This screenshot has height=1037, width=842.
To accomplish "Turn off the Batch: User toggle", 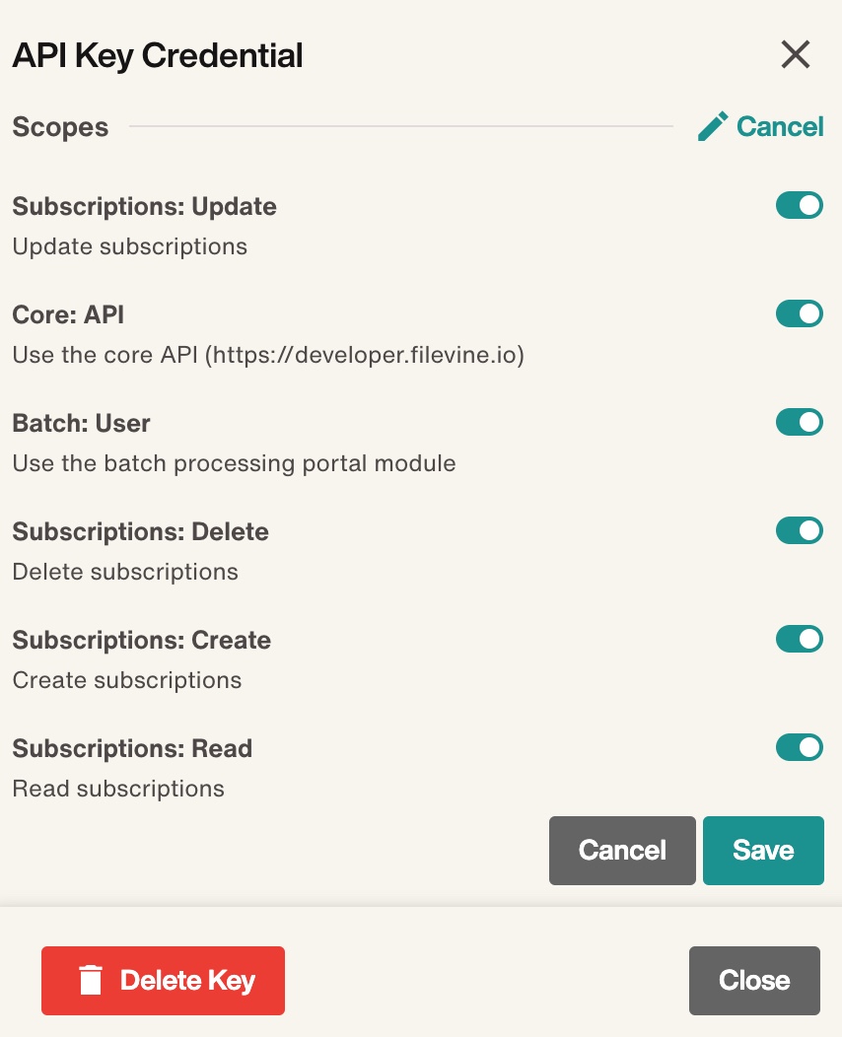I will [799, 422].
